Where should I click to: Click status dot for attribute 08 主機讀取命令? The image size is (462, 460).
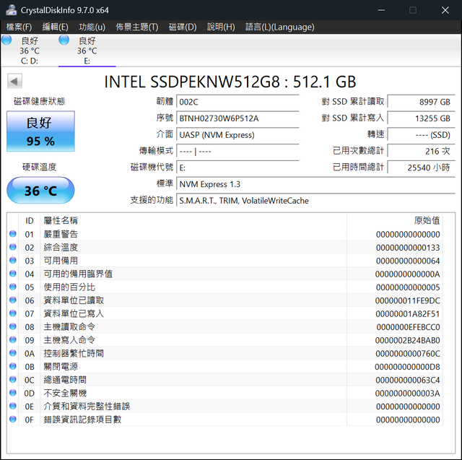[x=13, y=326]
